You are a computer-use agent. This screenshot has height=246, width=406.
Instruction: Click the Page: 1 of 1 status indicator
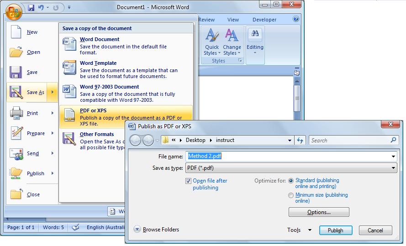point(21,227)
